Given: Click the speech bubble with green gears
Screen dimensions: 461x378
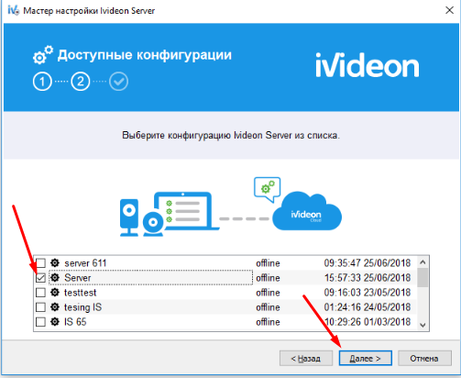Looking at the screenshot, I should pos(268,190).
